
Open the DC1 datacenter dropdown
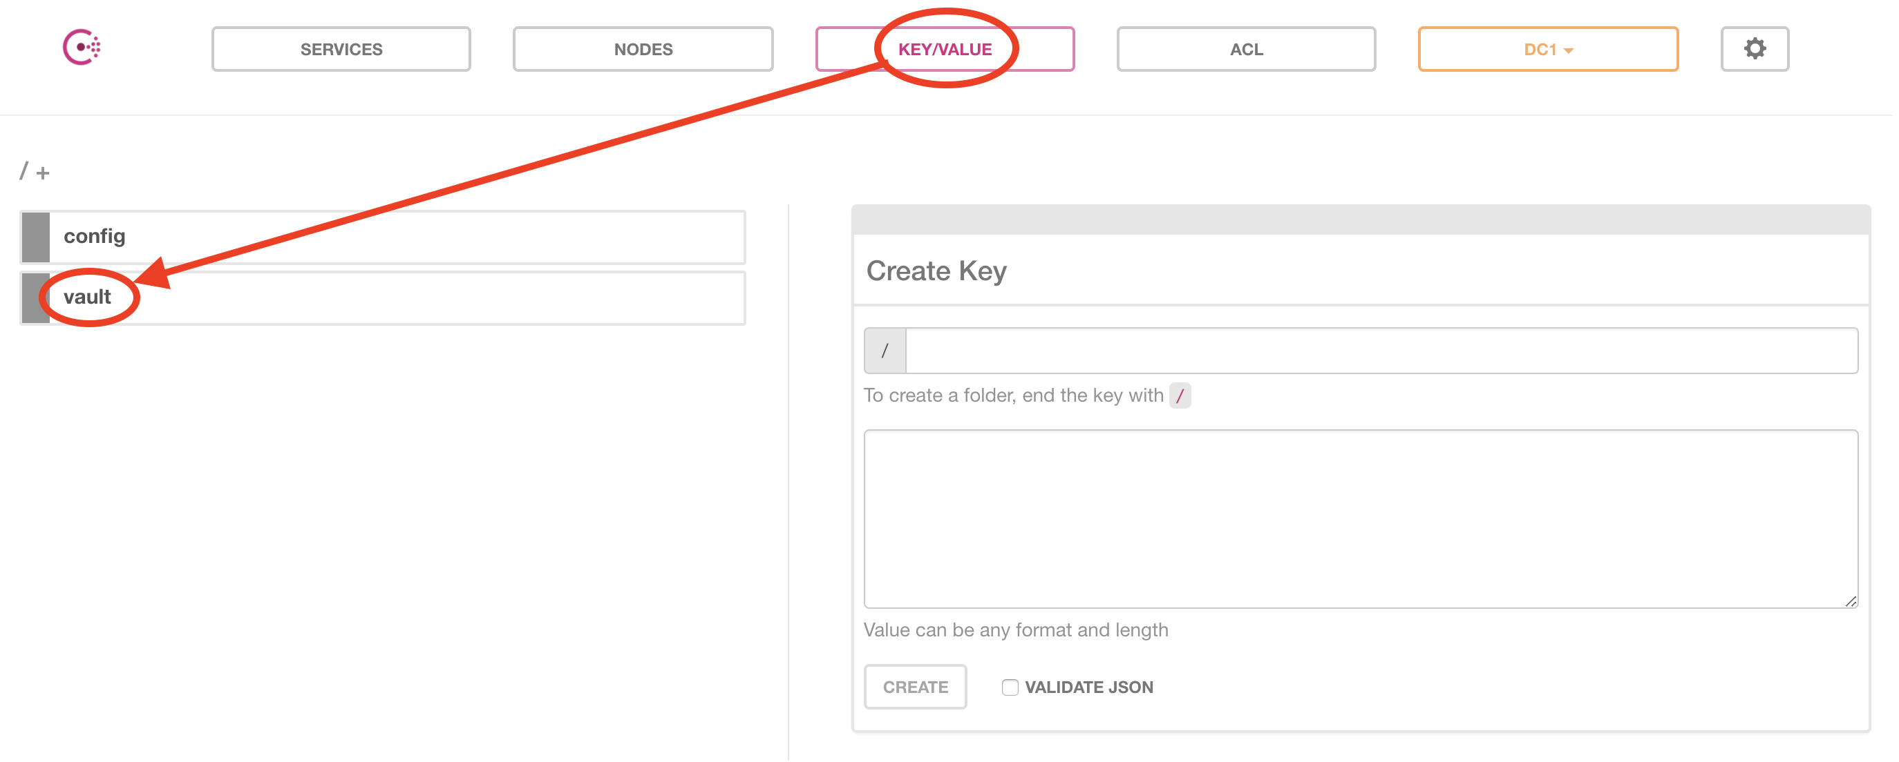click(x=1547, y=48)
